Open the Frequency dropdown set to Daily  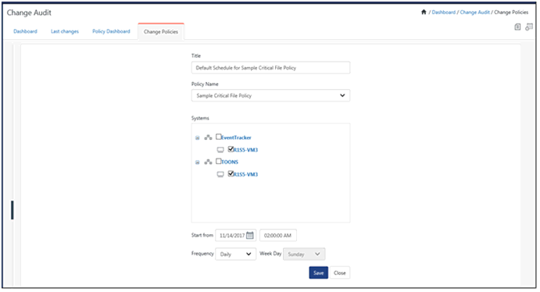click(x=235, y=255)
